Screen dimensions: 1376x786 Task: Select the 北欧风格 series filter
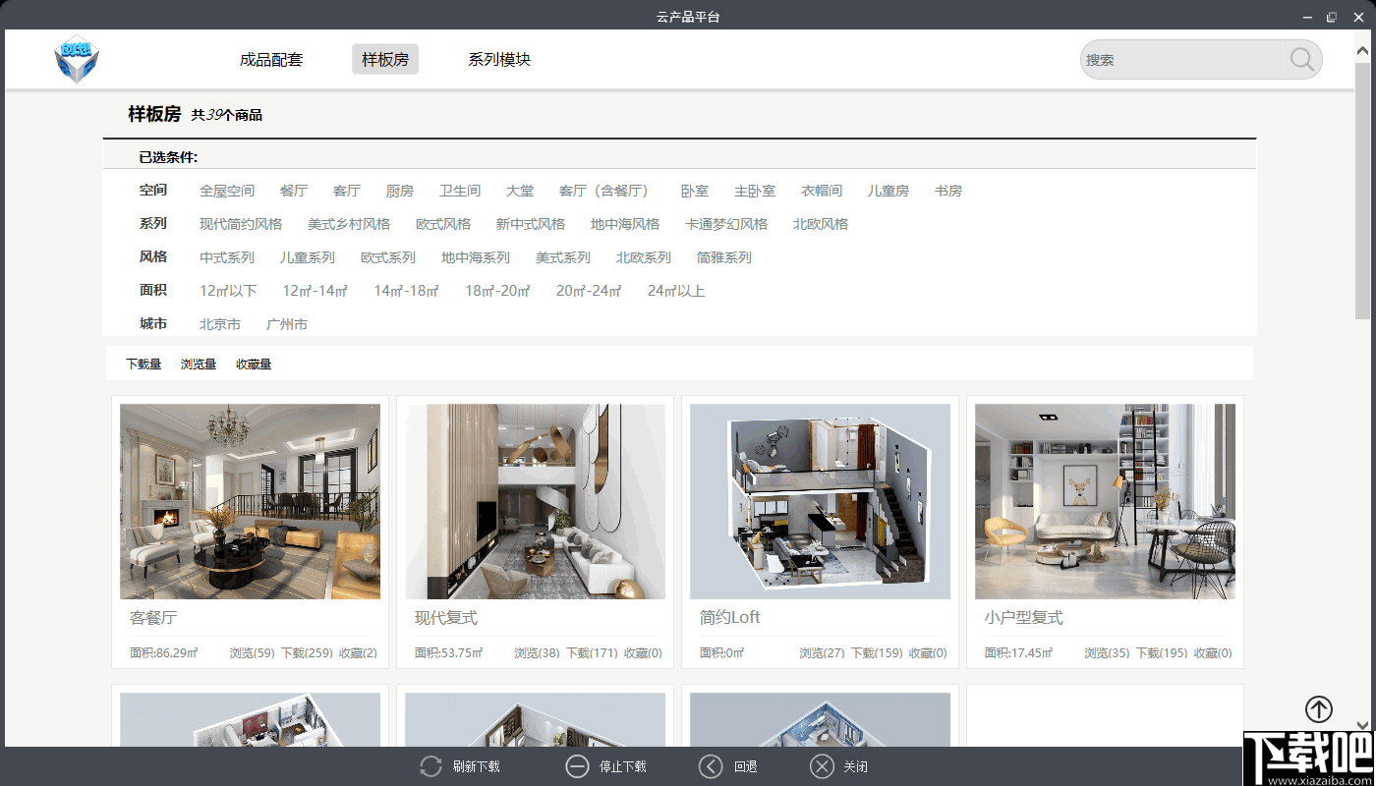pyautogui.click(x=821, y=224)
